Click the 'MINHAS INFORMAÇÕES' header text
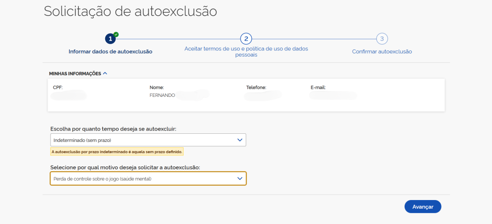This screenshot has height=224, width=492. (x=75, y=73)
